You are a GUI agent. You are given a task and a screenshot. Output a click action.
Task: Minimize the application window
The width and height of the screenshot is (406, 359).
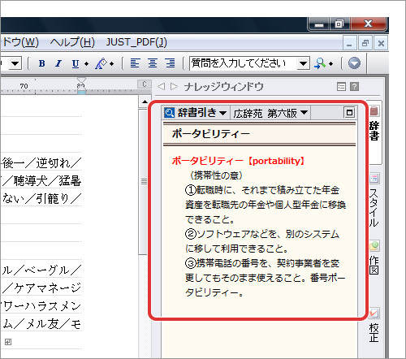pyautogui.click(x=319, y=24)
